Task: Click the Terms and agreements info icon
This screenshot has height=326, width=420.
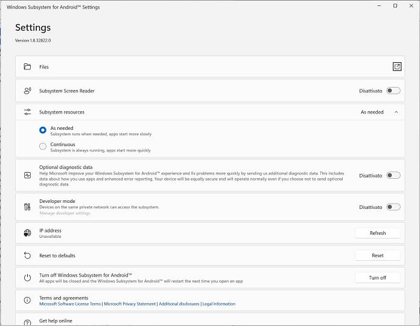Action: 27,300
